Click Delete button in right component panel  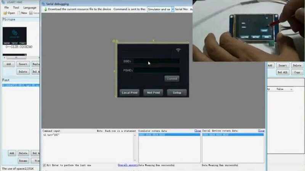tap(297, 65)
